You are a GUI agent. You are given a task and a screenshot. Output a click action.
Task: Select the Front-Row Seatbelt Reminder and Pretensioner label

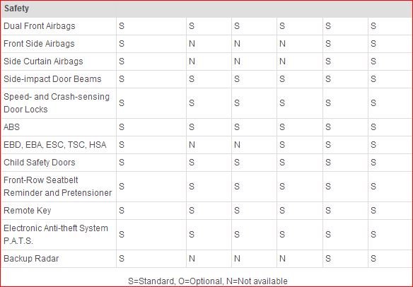(x=58, y=187)
